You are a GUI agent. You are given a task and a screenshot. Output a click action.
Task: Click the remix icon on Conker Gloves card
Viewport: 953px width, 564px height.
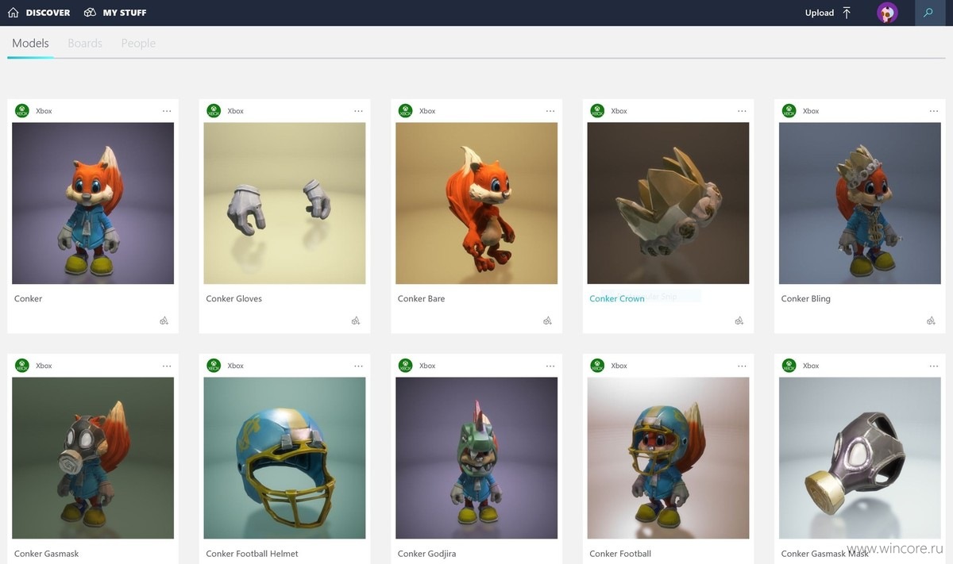click(x=356, y=321)
